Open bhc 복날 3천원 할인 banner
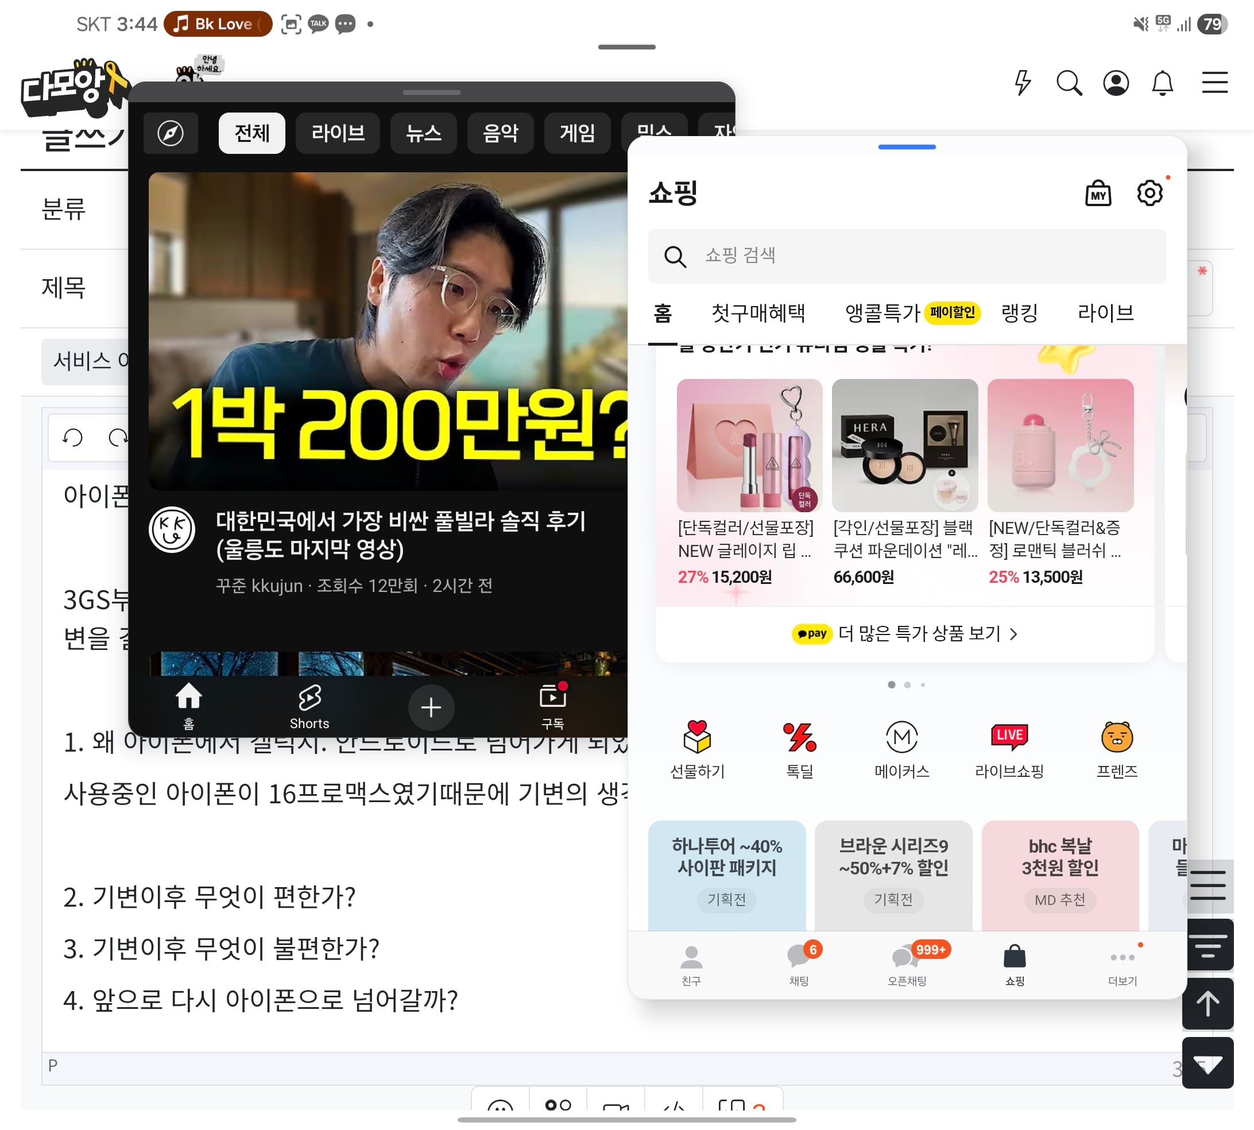Image resolution: width=1254 pixels, height=1130 pixels. (x=1060, y=876)
